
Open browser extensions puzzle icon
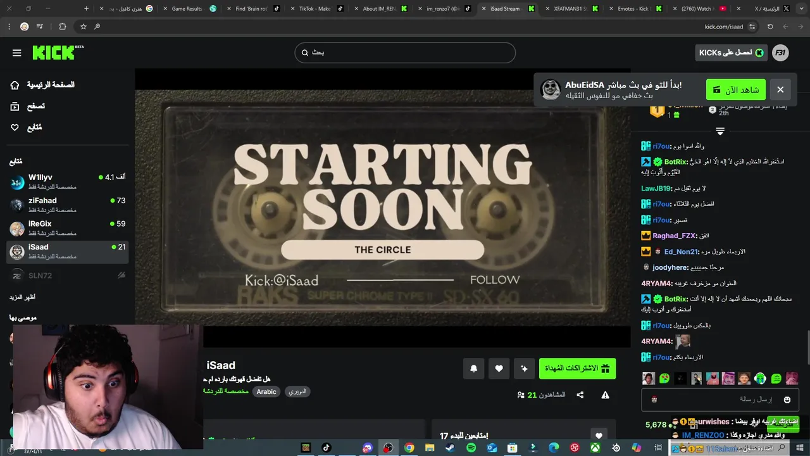point(62,27)
